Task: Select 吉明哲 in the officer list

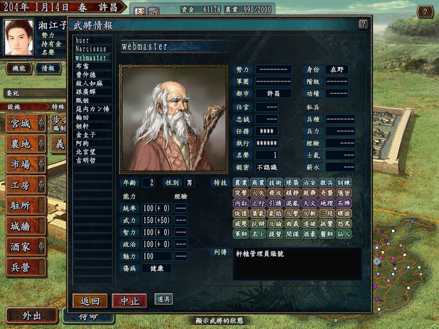Action: 93,160
